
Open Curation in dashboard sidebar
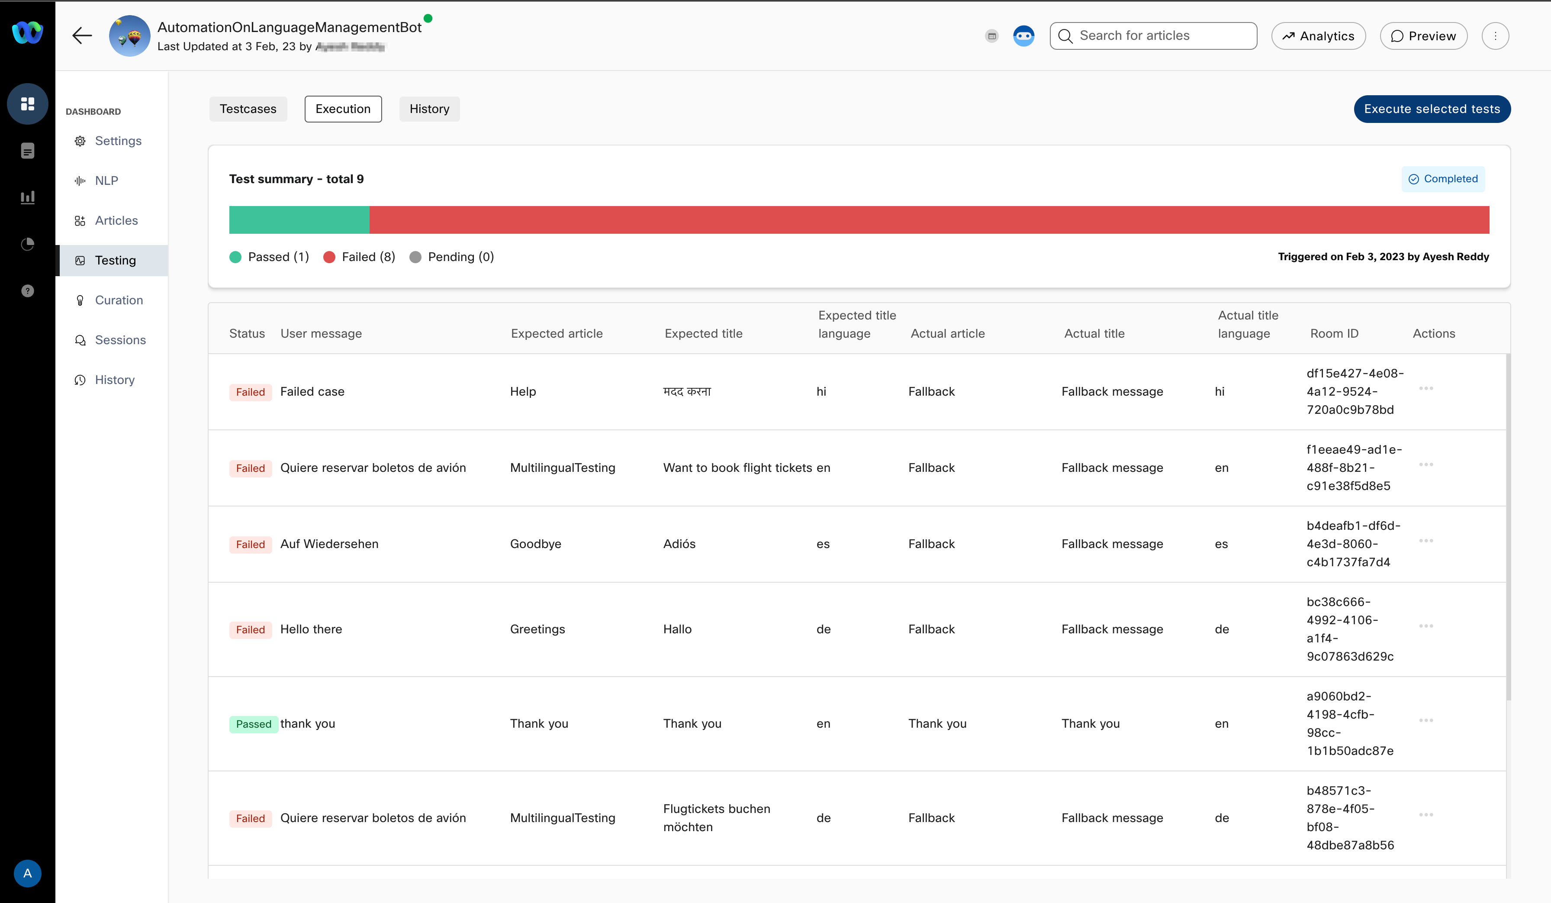pos(111,300)
